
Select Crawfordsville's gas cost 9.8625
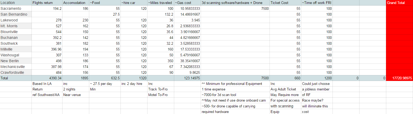[x=187, y=72]
